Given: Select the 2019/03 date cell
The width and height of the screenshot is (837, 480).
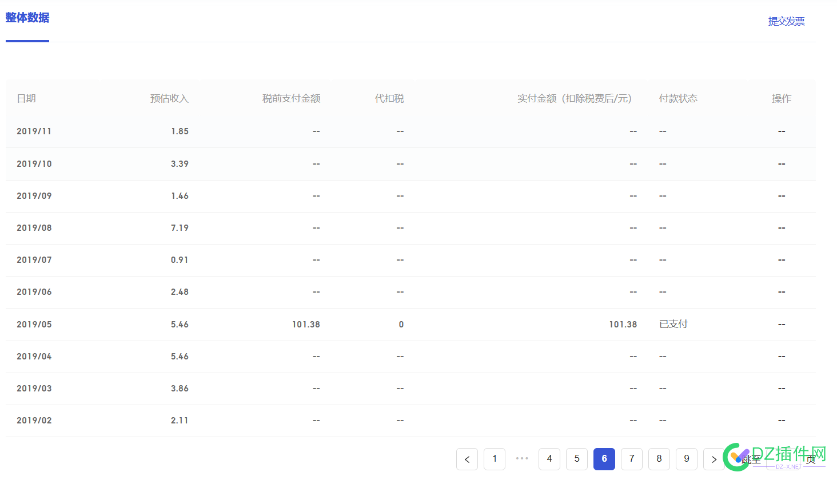Looking at the screenshot, I should [x=34, y=389].
